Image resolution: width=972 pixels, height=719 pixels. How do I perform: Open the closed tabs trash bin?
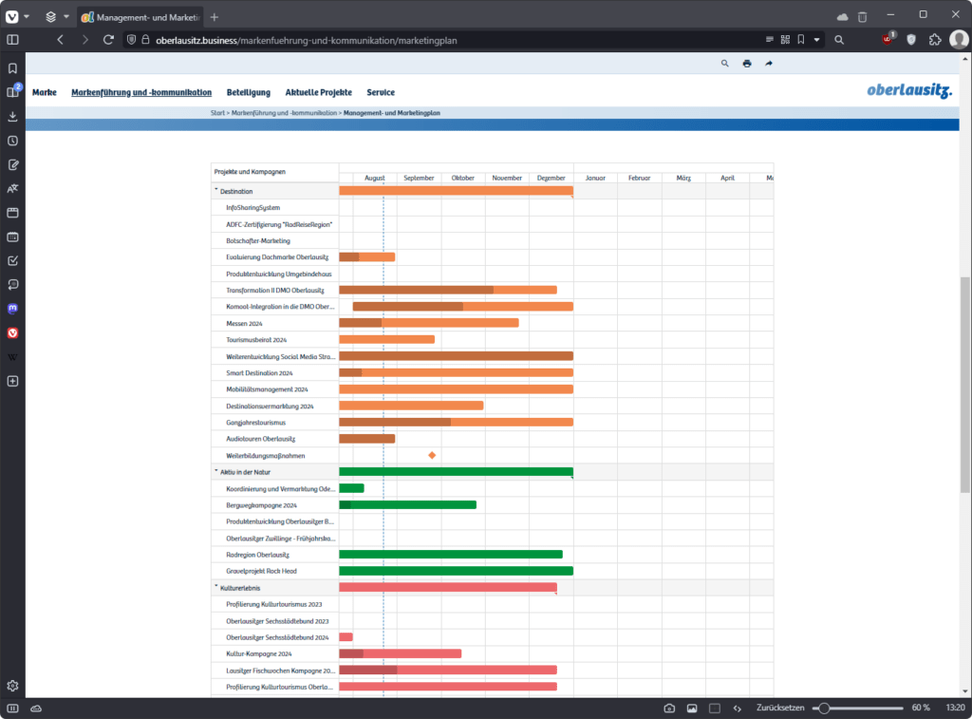coord(862,17)
